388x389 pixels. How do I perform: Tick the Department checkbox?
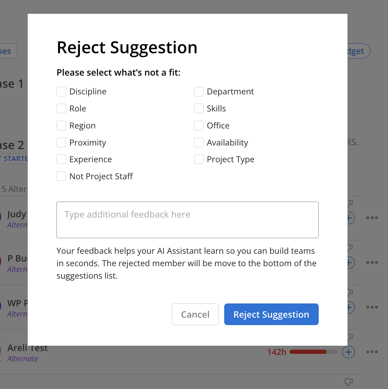click(x=199, y=92)
